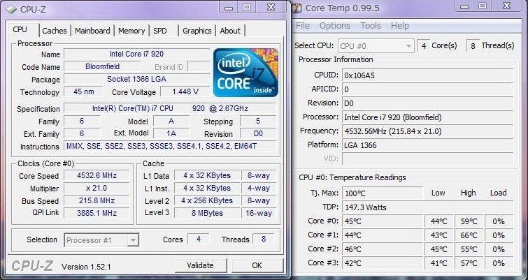Click the Ext. Model value 1A

coord(171,133)
